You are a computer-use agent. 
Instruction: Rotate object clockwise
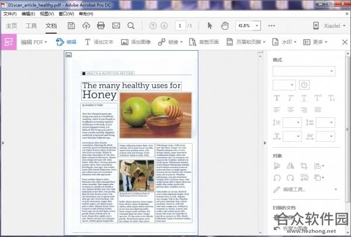point(290,178)
